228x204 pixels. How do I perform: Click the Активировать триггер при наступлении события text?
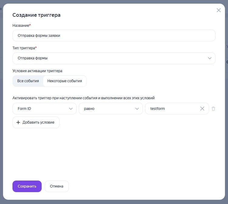click(x=84, y=98)
